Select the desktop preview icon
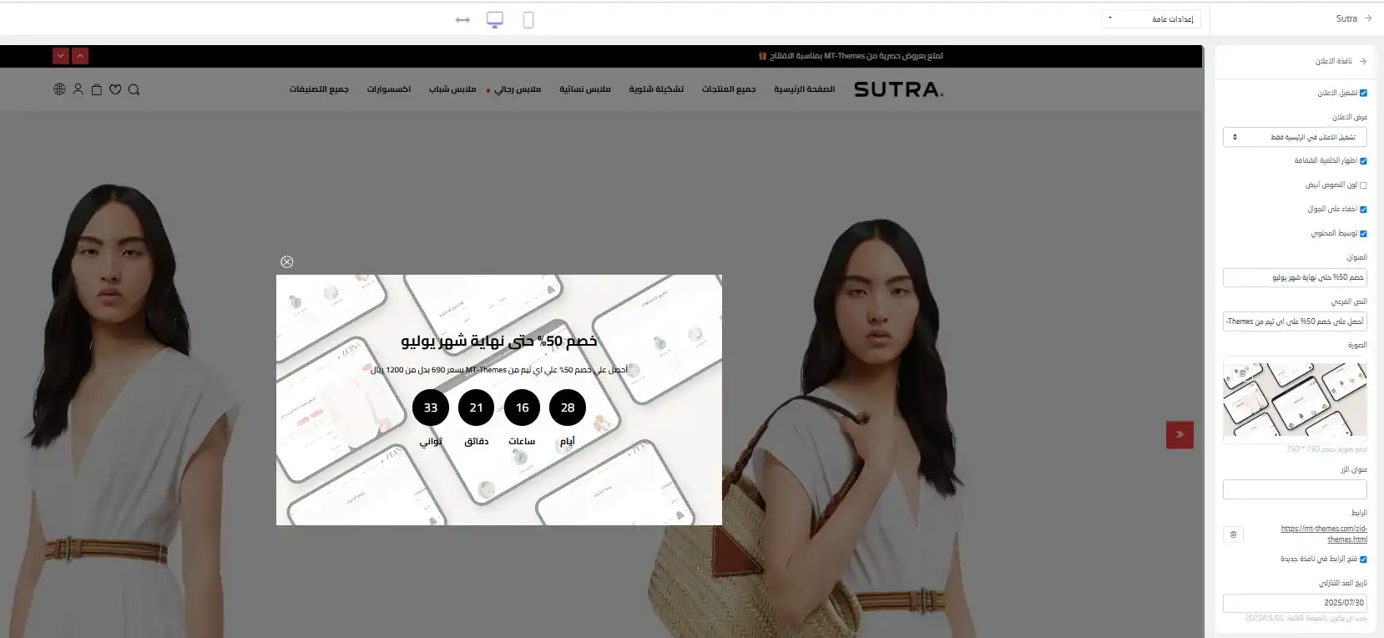Screen dimensions: 1384x638 (x=495, y=20)
